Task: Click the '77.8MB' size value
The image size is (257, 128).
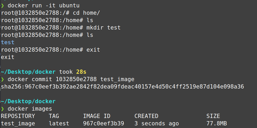Action: pyautogui.click(x=216, y=123)
